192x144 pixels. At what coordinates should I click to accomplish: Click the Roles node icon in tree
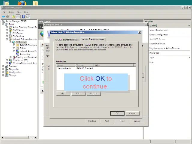pos(7,24)
